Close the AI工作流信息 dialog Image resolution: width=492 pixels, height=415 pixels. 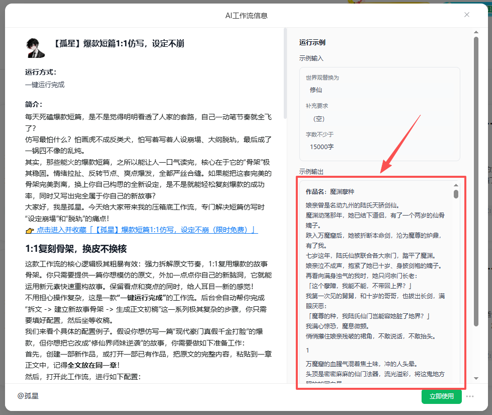(x=466, y=15)
